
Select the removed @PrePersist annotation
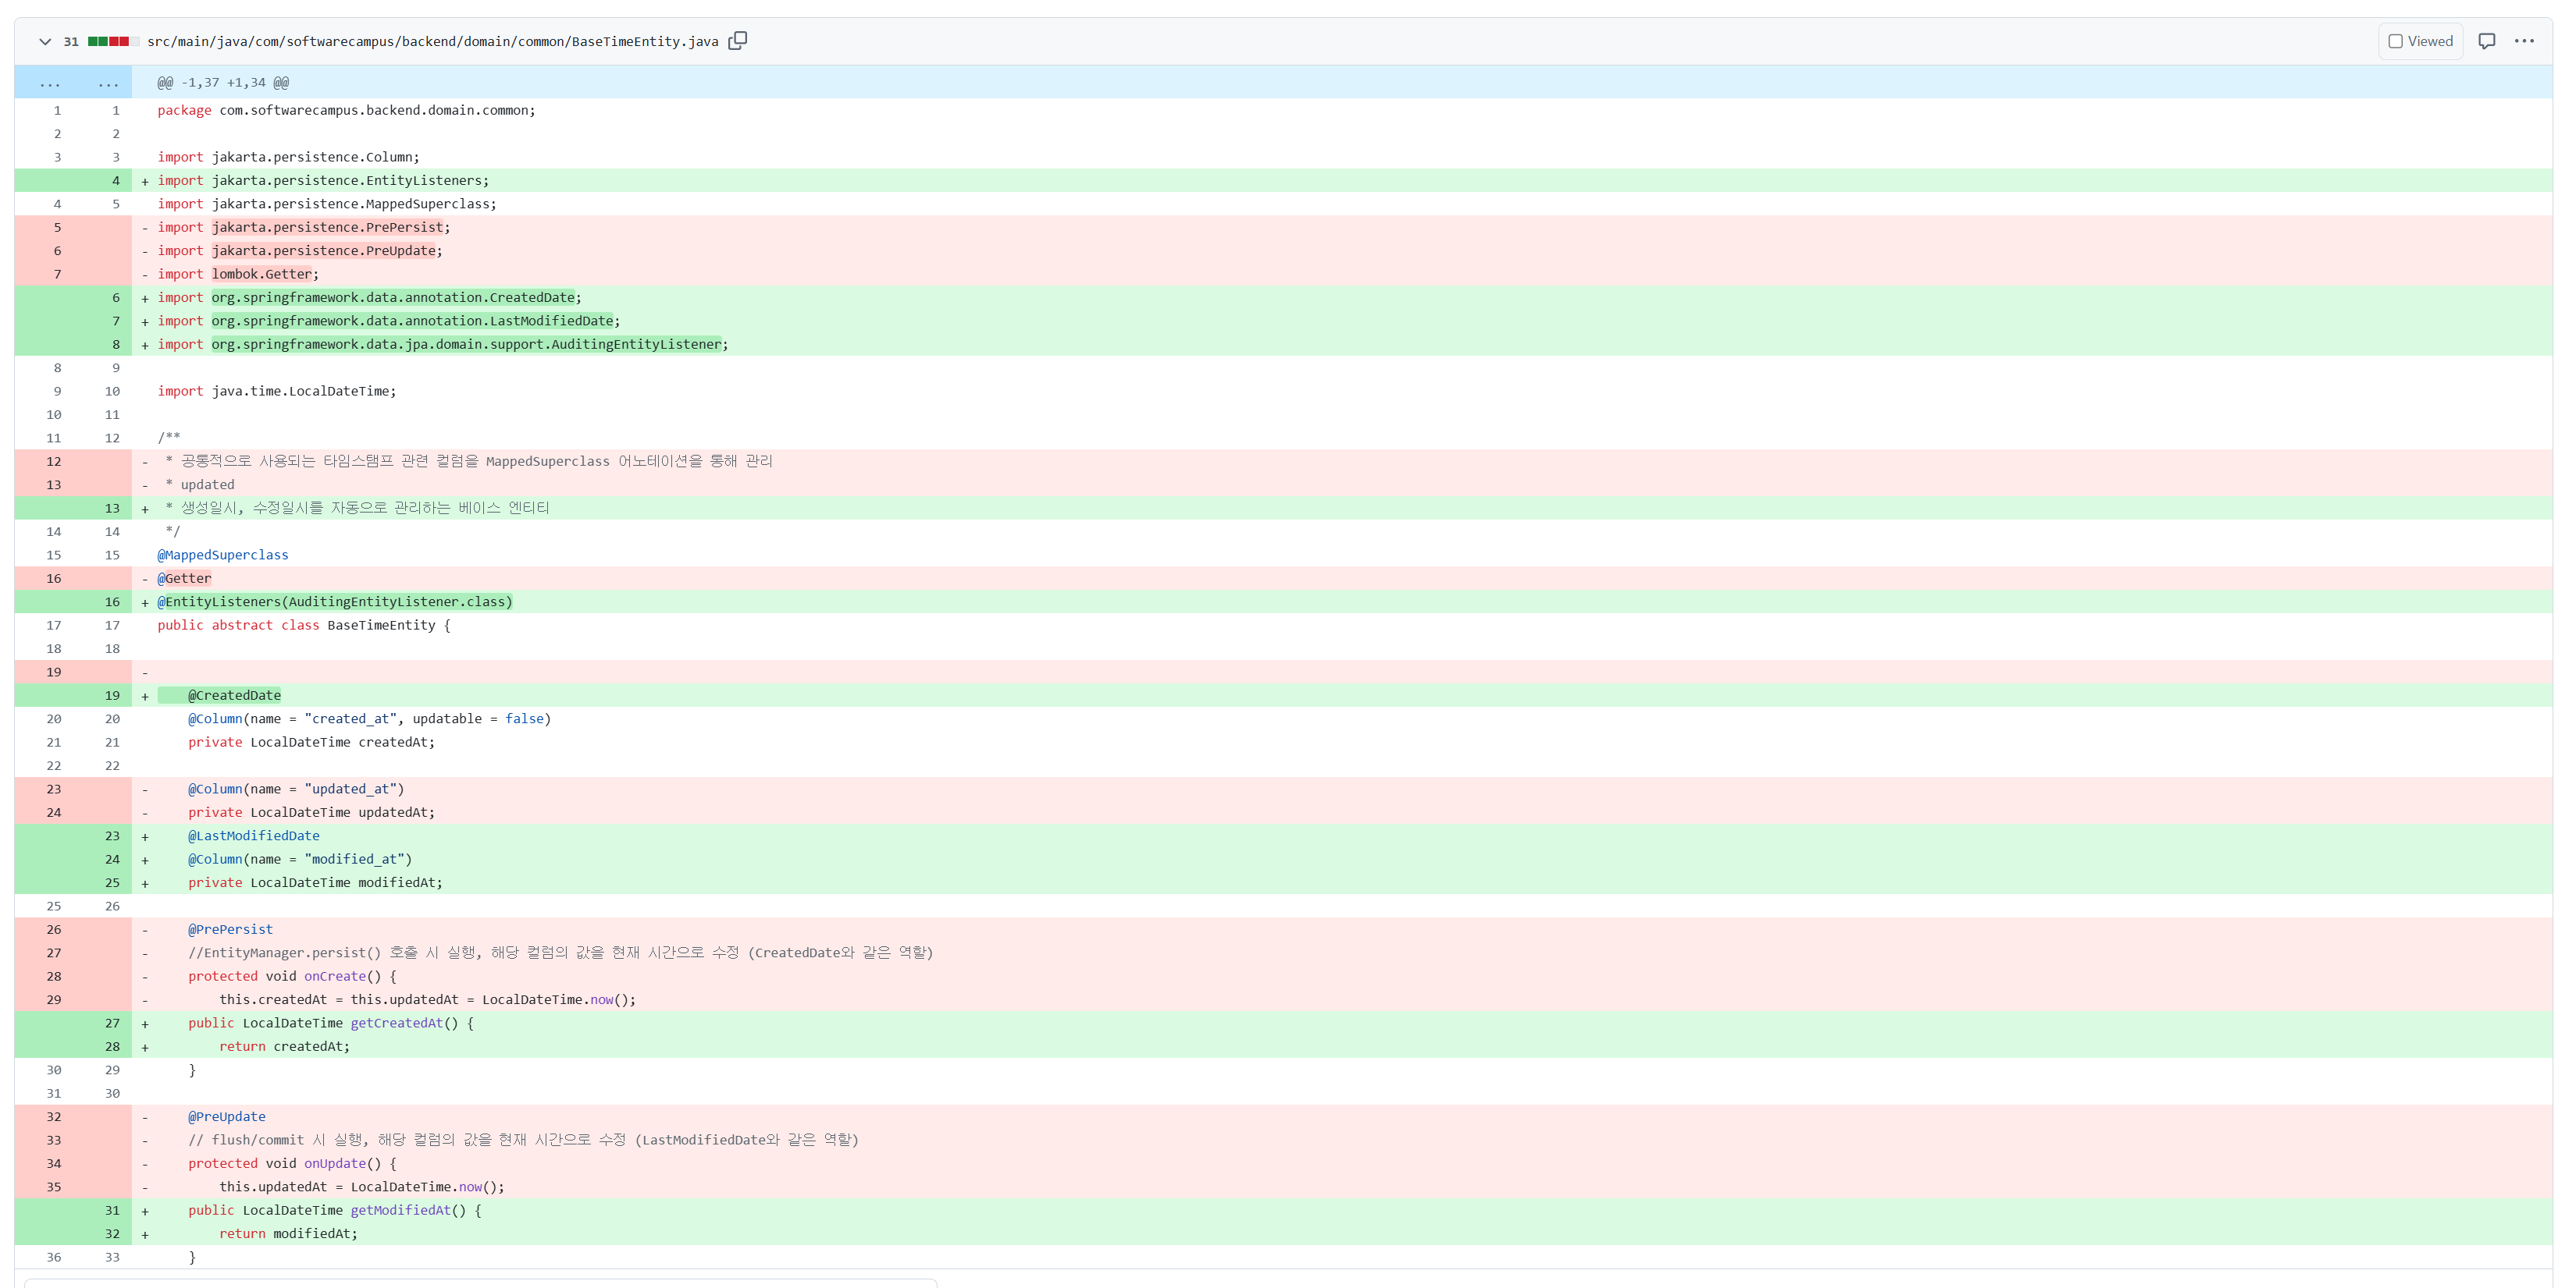[230, 929]
